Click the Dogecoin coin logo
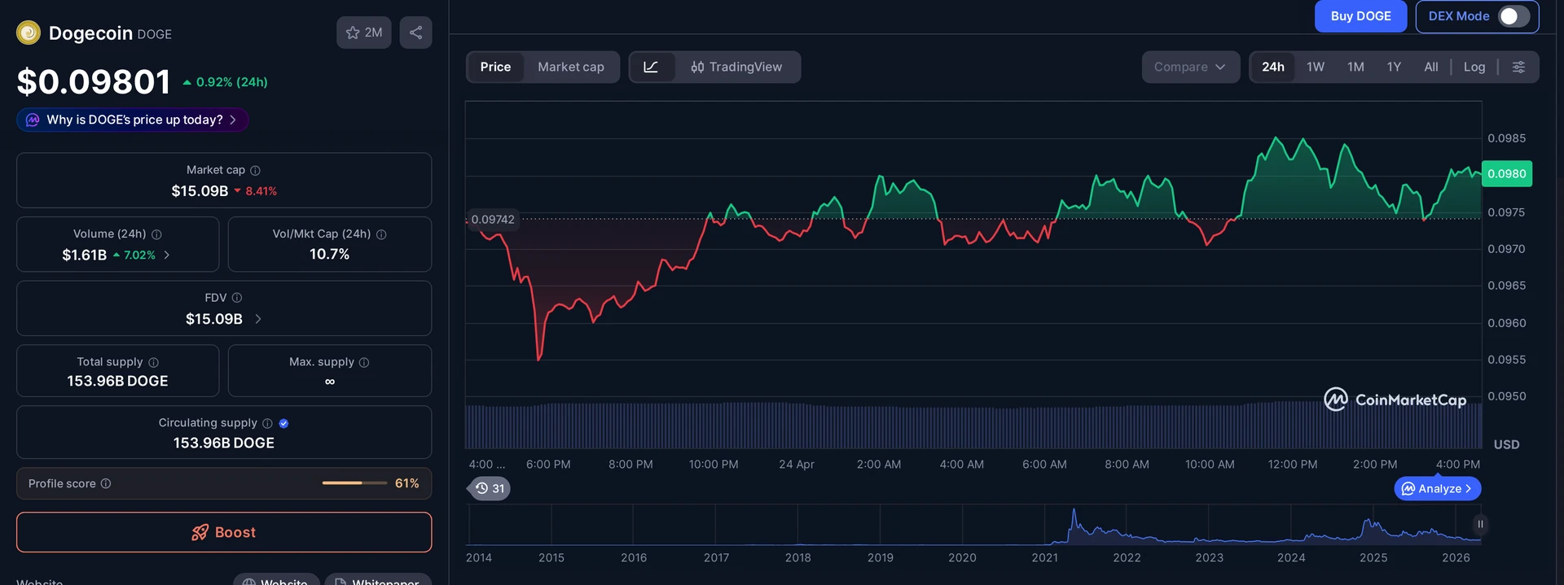Screen dimensions: 1564x585 [29, 33]
